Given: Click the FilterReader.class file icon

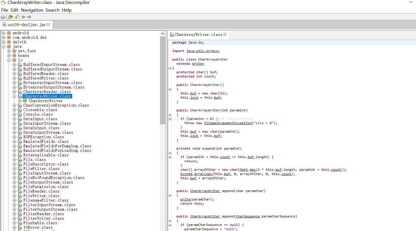Looking at the screenshot, I should point(20,214).
